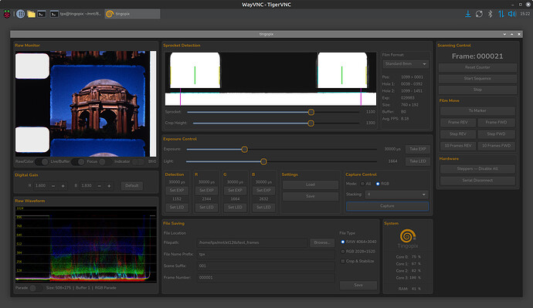The image size is (533, 308).
Task: Click the Frame REV button
Action: click(x=458, y=122)
